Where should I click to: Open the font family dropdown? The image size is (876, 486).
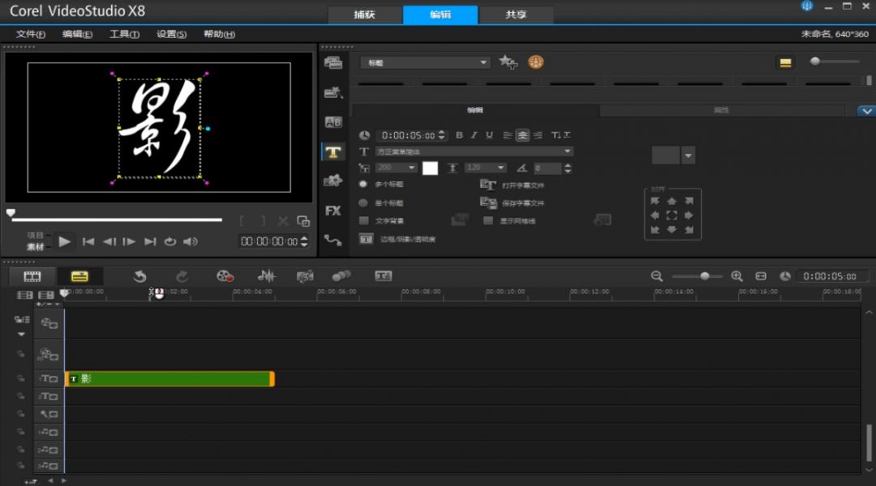(567, 151)
